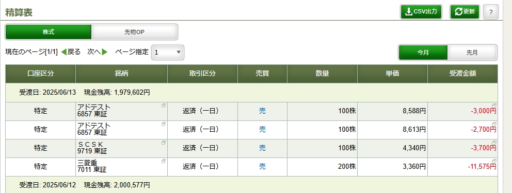This screenshot has height=193, width=512.
Task: Export data with the CSV出力 button
Action: (x=421, y=12)
